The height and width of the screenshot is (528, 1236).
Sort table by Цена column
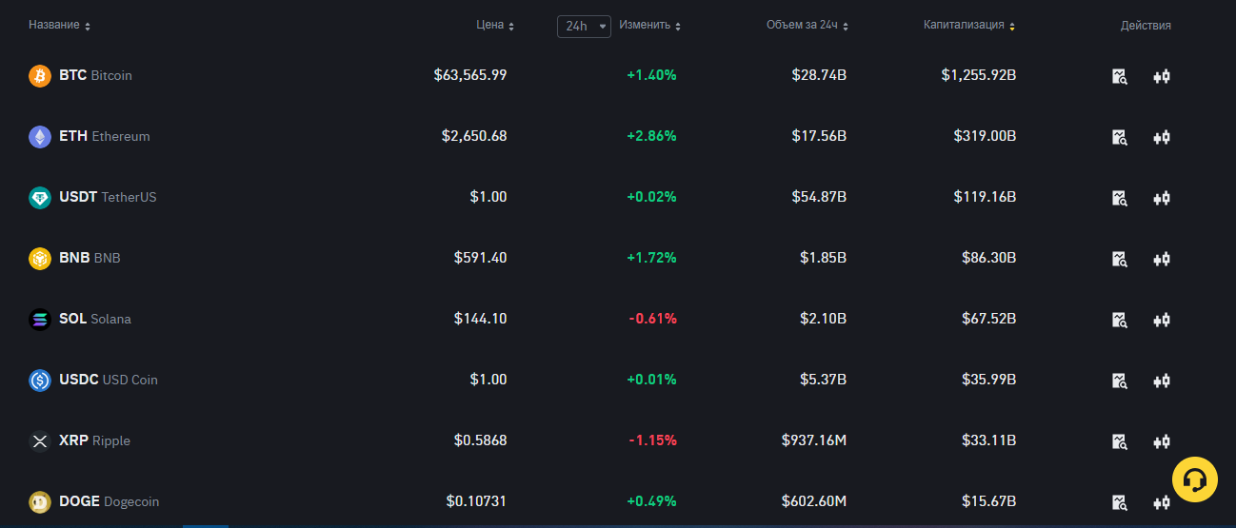pos(495,26)
